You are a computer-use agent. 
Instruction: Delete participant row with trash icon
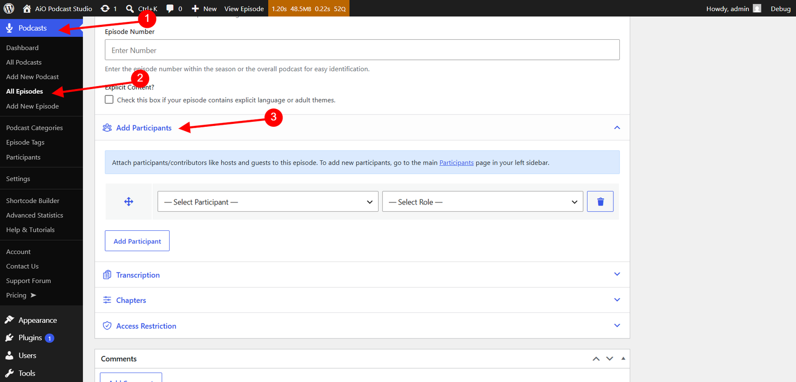click(x=600, y=201)
